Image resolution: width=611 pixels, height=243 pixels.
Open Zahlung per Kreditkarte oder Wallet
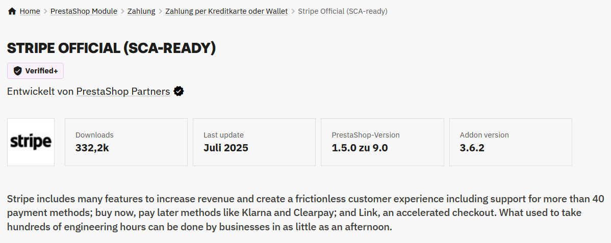[226, 11]
